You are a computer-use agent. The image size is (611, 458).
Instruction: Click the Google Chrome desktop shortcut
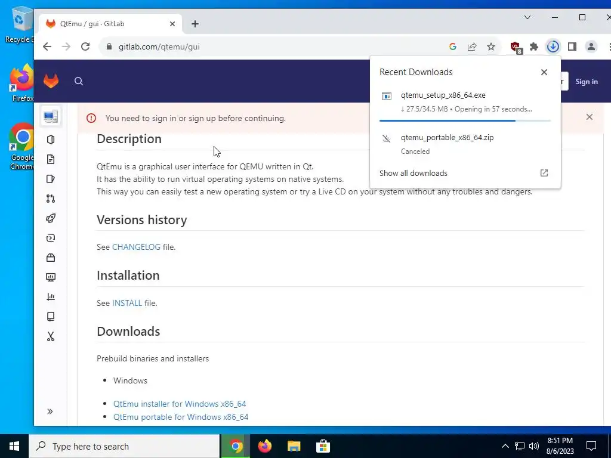coord(22,147)
